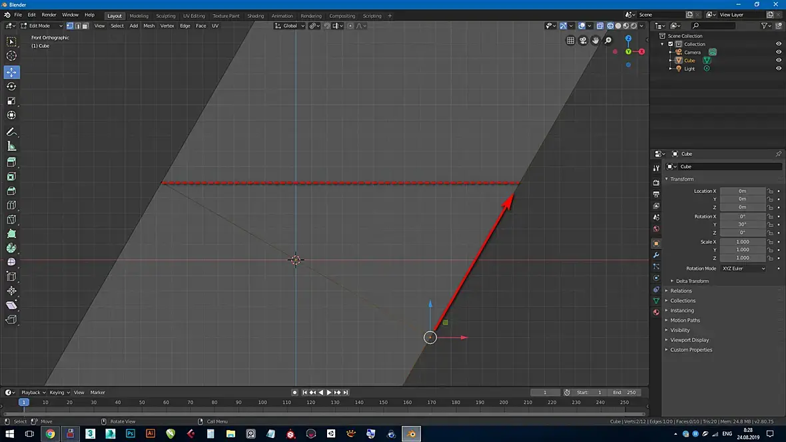
Task: Switch to rendered shading
Action: click(x=634, y=25)
